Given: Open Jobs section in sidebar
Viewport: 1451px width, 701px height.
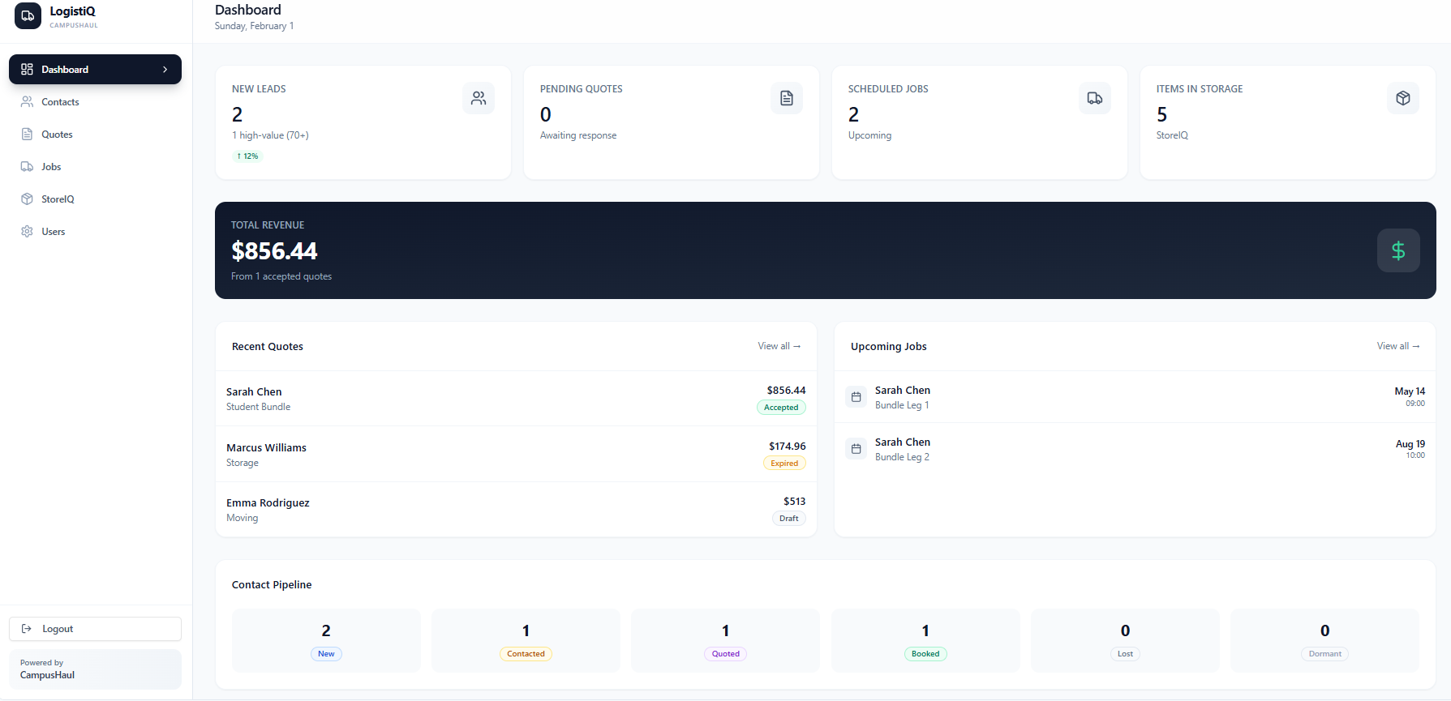Looking at the screenshot, I should tap(51, 167).
